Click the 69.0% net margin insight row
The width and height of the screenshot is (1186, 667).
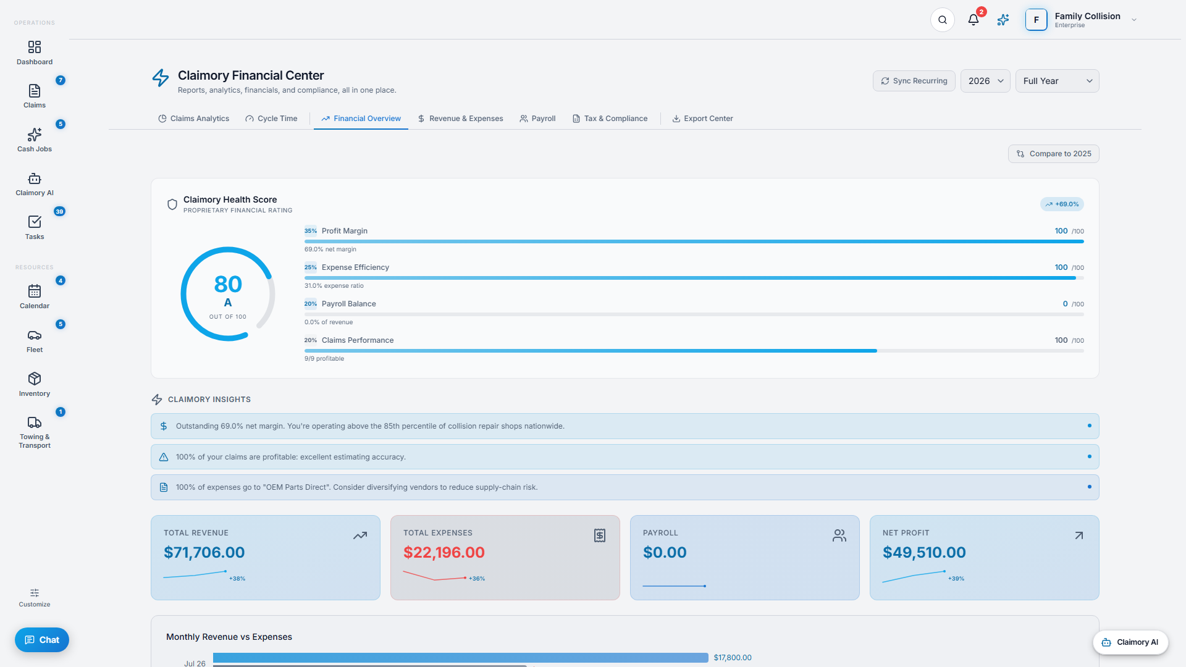(x=625, y=426)
